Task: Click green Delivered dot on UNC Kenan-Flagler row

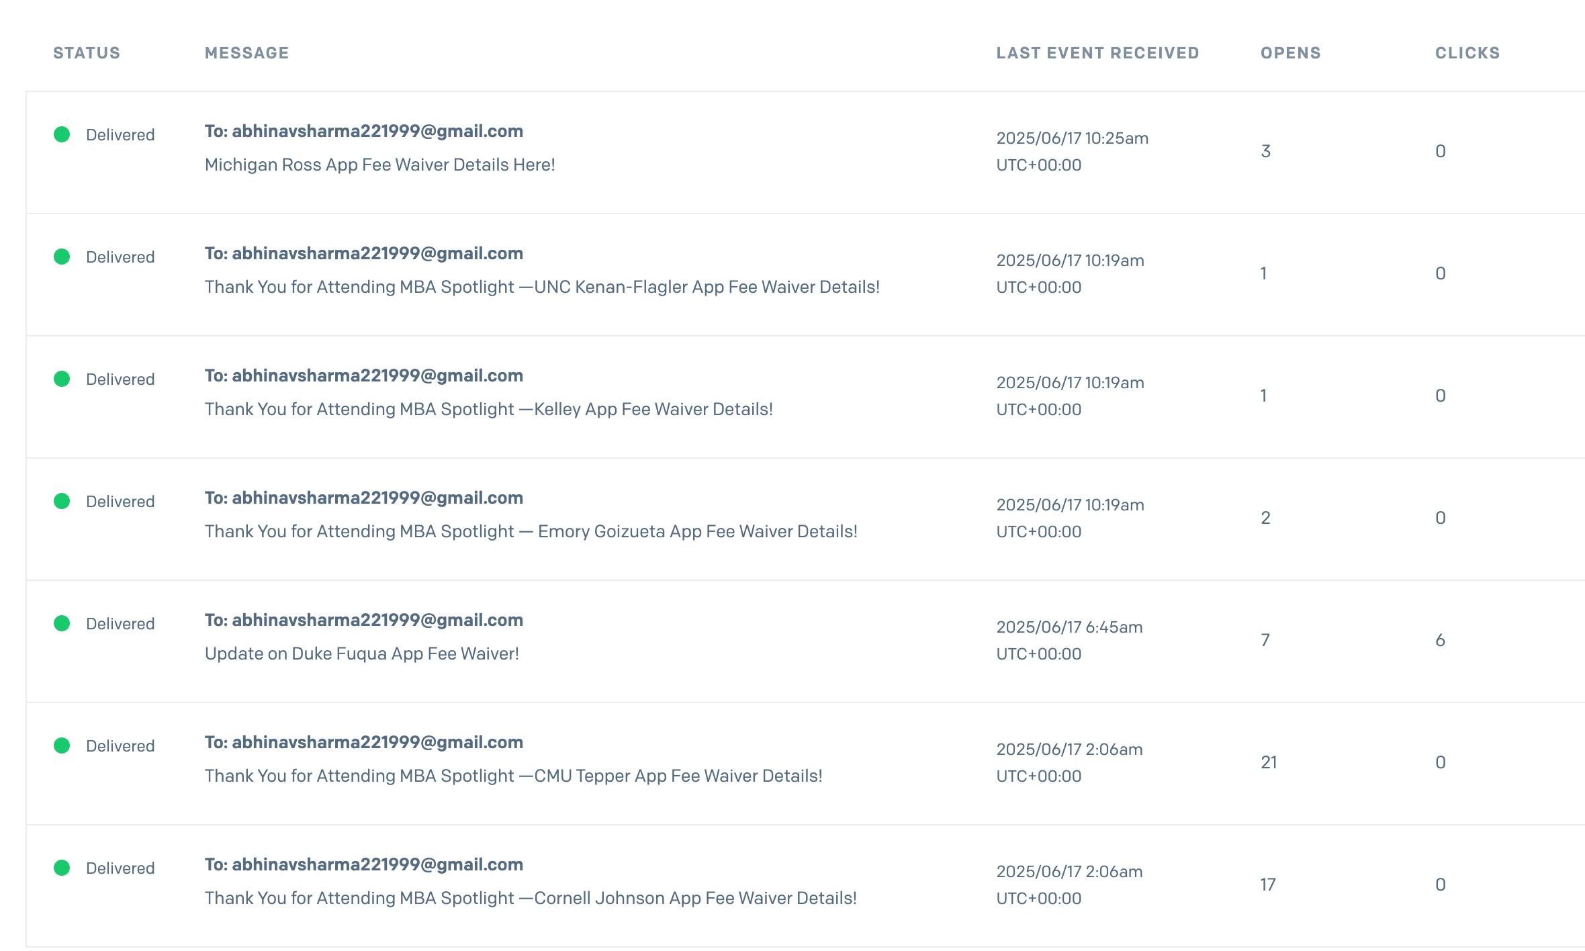Action: tap(62, 257)
